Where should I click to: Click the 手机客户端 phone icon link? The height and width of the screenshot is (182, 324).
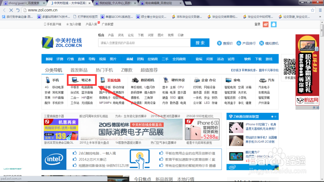[x=52, y=24]
